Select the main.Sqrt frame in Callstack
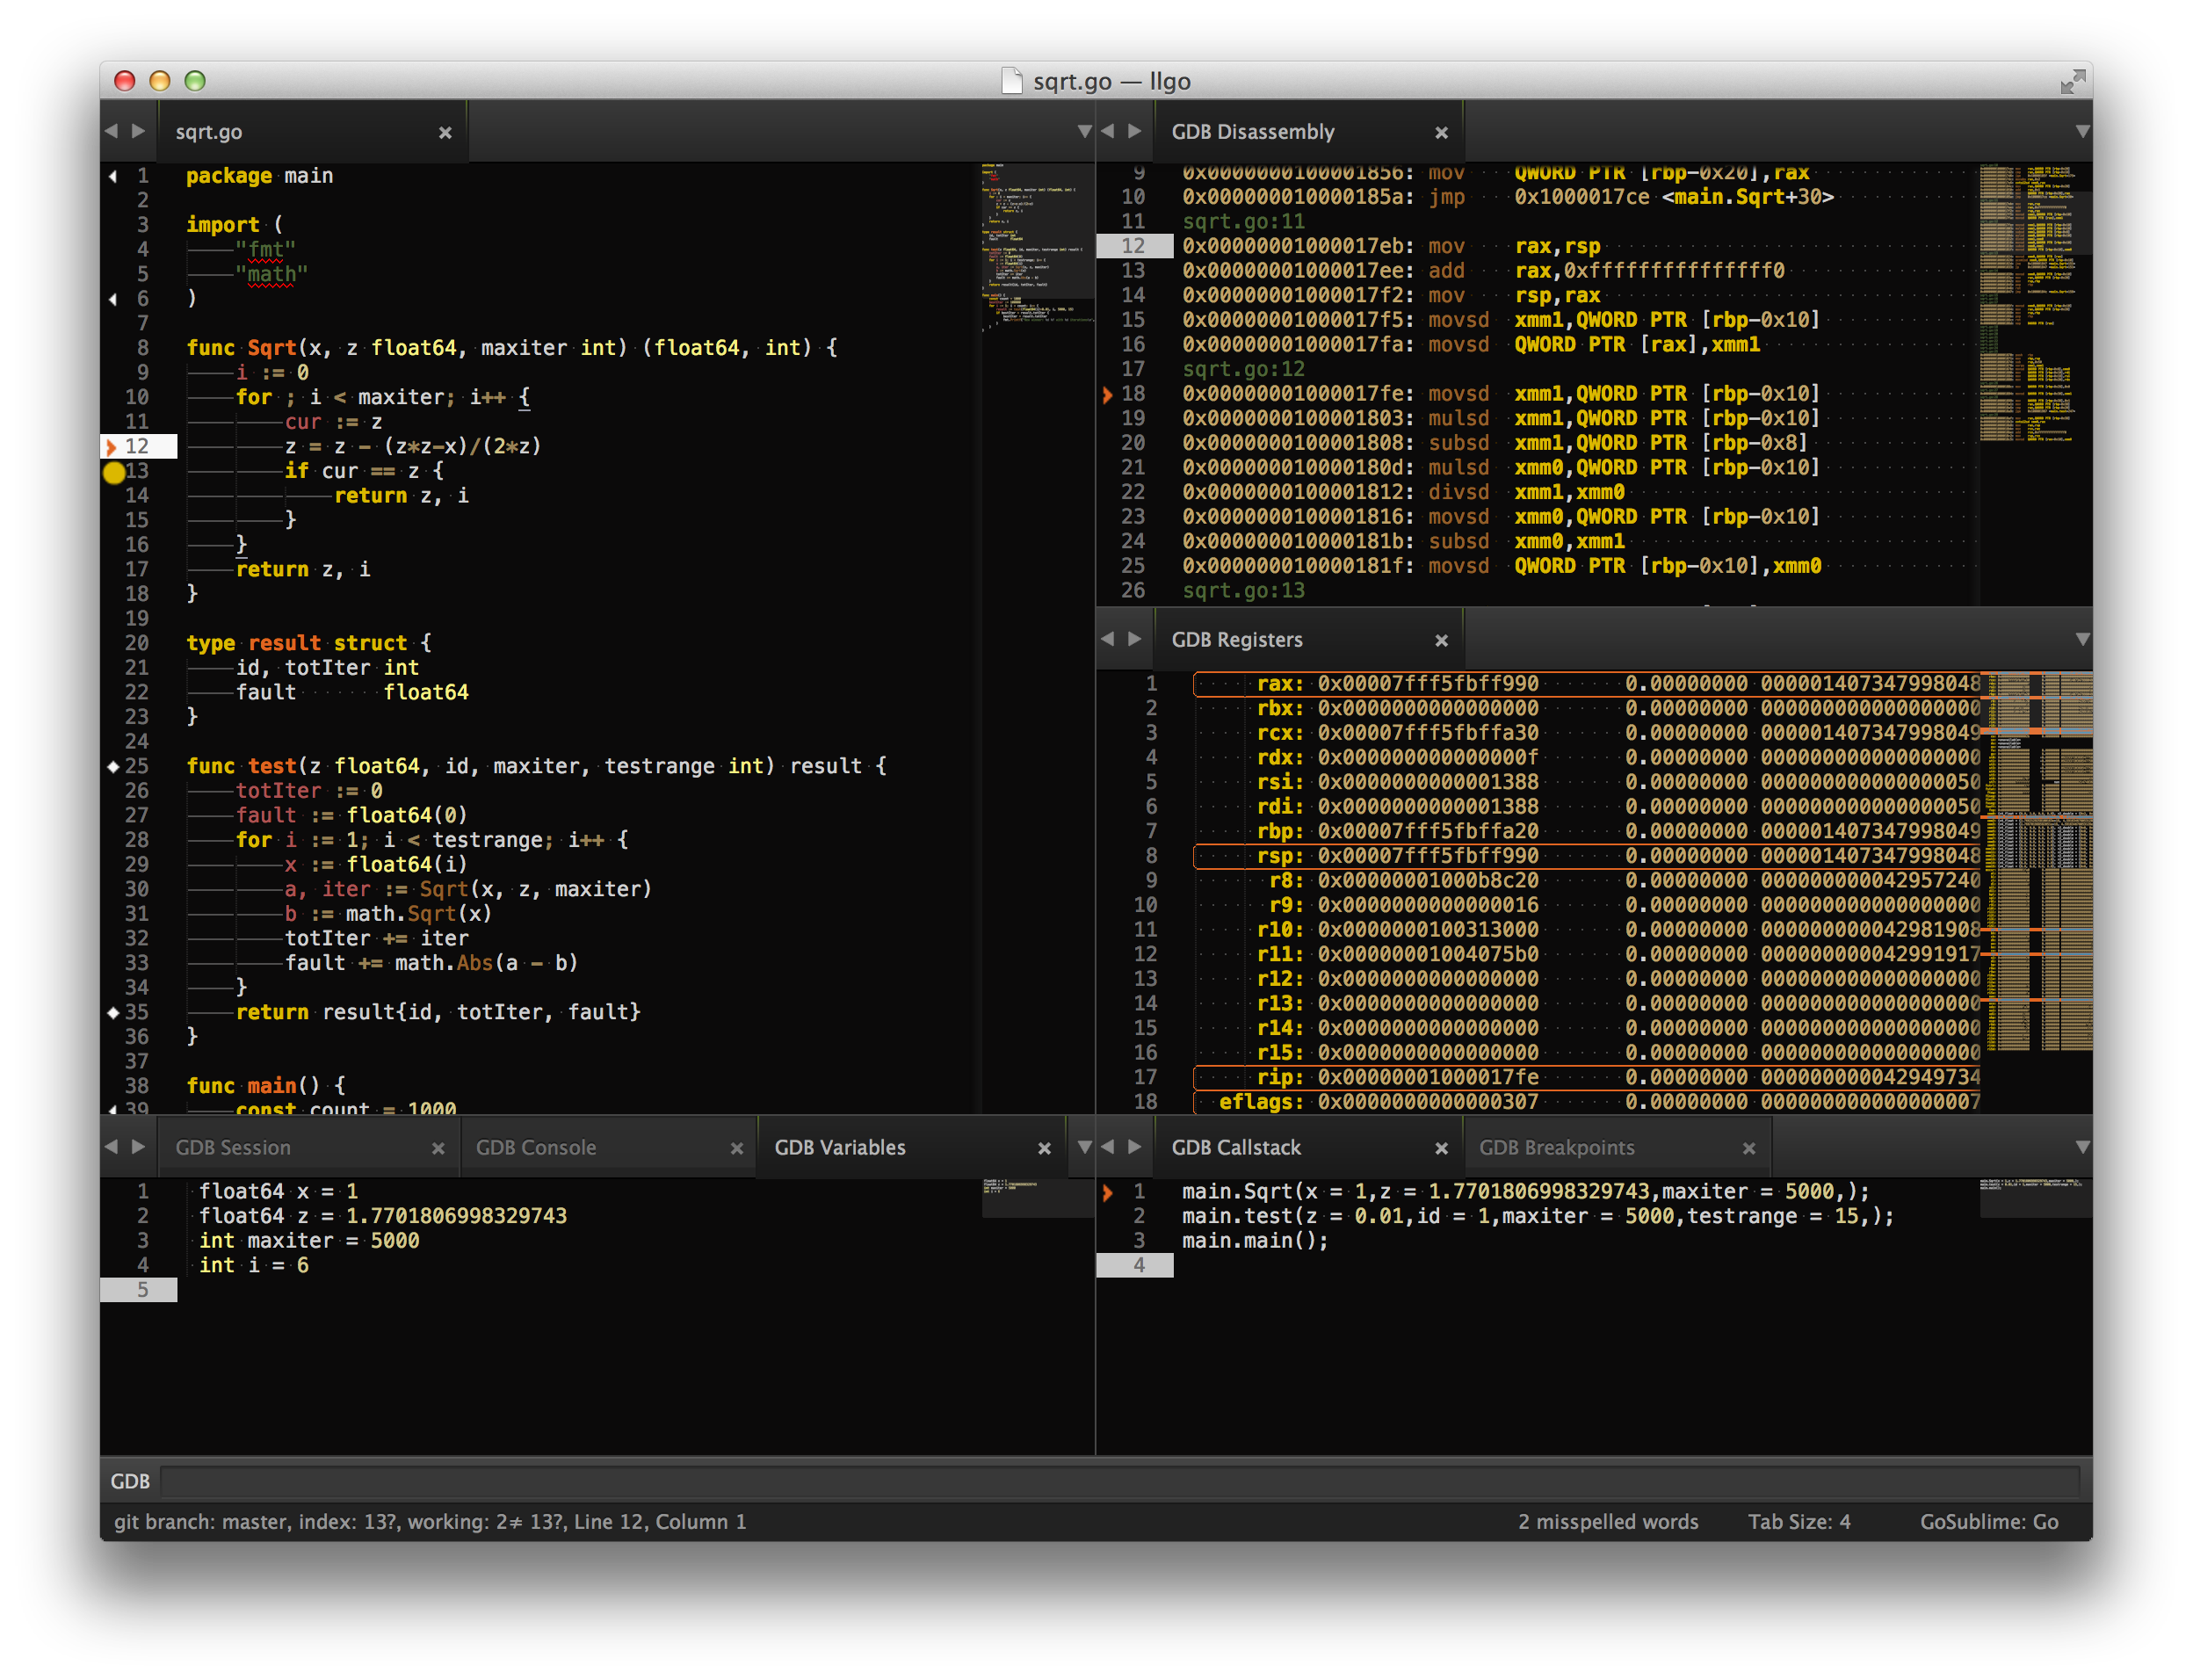This screenshot has width=2193, height=1680. click(1526, 1192)
